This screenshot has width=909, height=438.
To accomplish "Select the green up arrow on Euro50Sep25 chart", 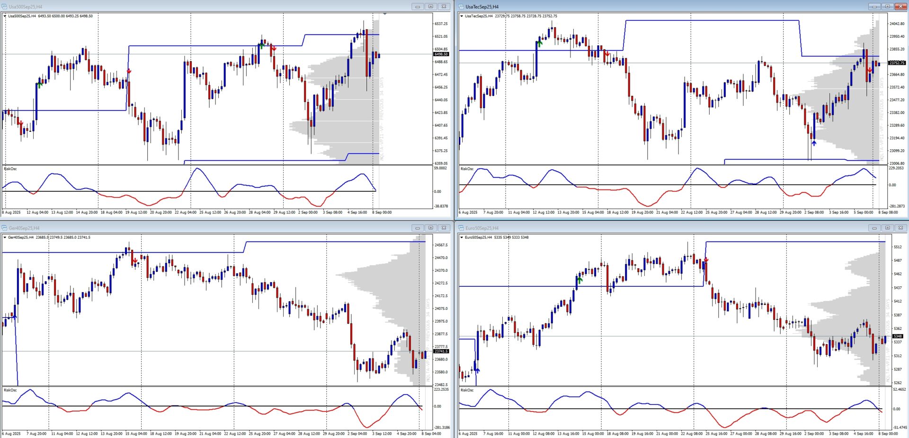I will point(579,280).
